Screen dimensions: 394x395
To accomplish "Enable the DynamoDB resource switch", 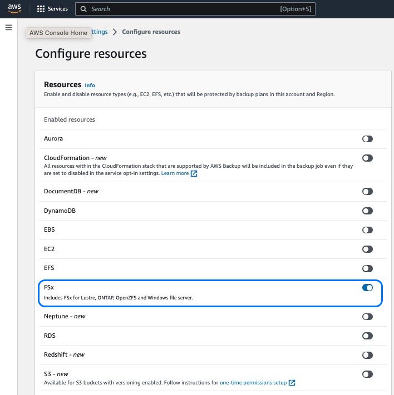I will click(x=367, y=211).
